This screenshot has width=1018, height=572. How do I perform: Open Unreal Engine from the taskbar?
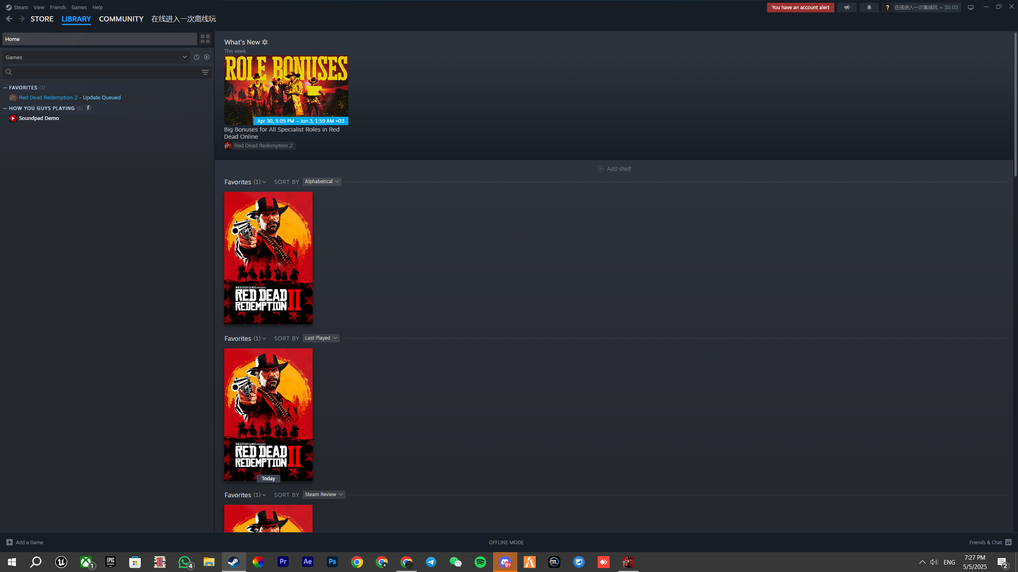(x=61, y=562)
